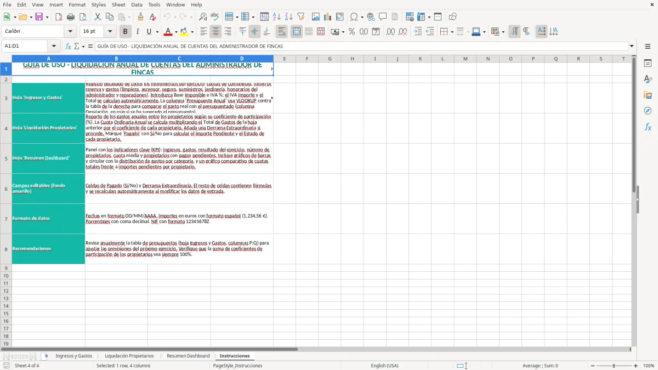Click the Show Draw Functions icon
The width and height of the screenshot is (658, 370).
click(453, 17)
